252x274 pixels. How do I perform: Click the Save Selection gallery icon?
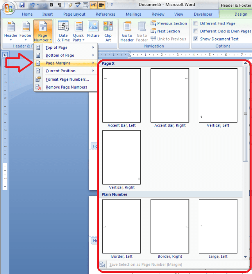pos(102,265)
